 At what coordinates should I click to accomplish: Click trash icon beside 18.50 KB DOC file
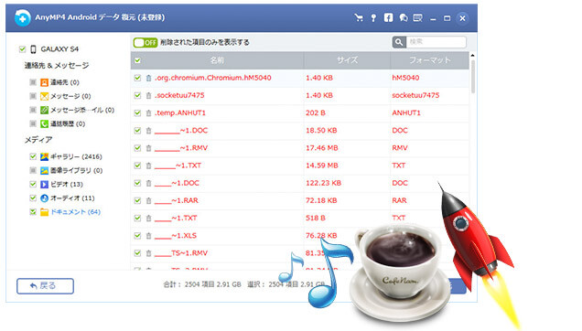[x=148, y=131]
